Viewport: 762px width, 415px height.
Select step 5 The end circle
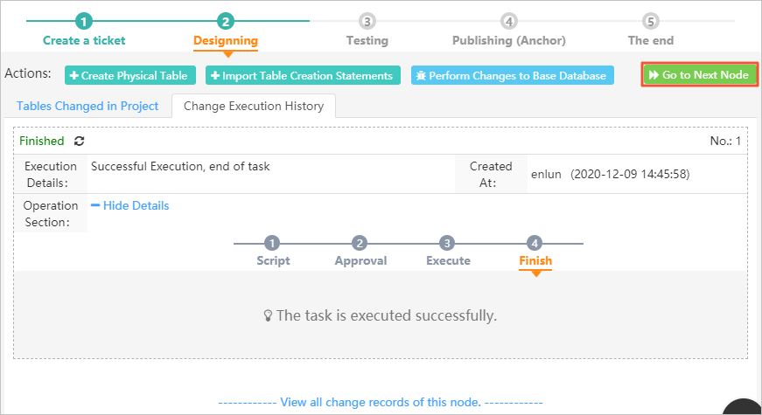click(650, 21)
